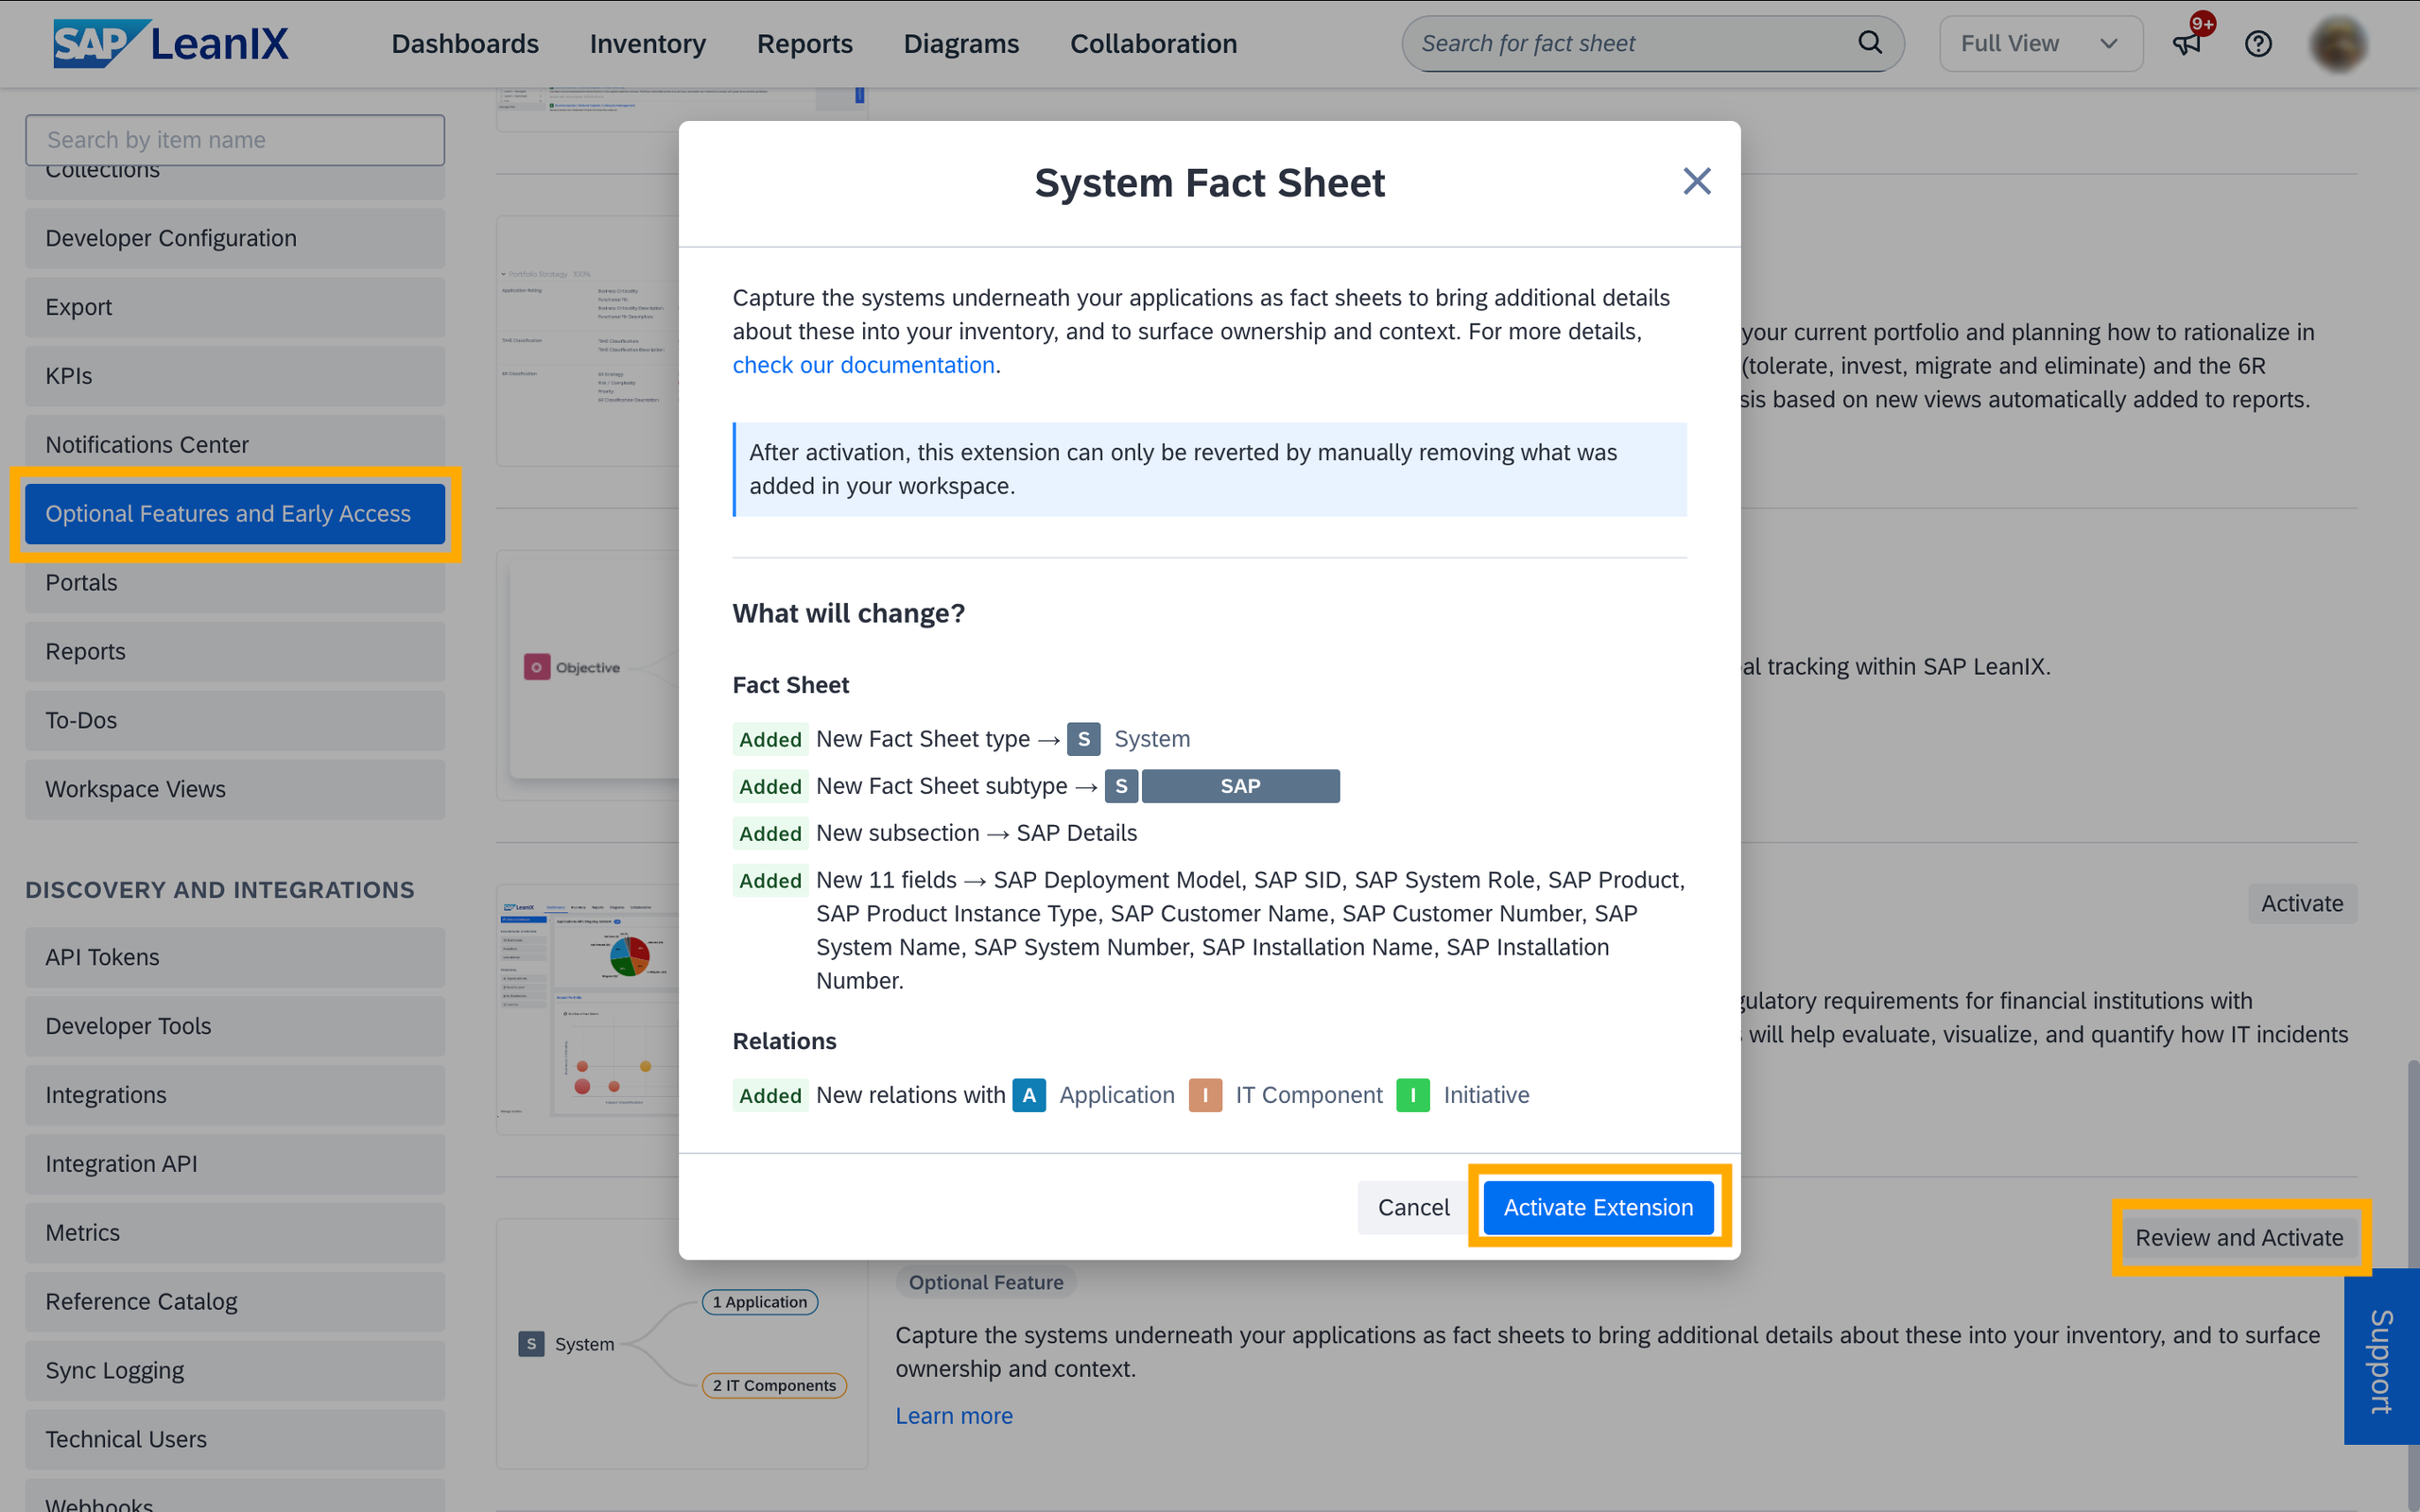Click the SAP LeanIX logo
2420x1512 pixels.
click(x=171, y=44)
